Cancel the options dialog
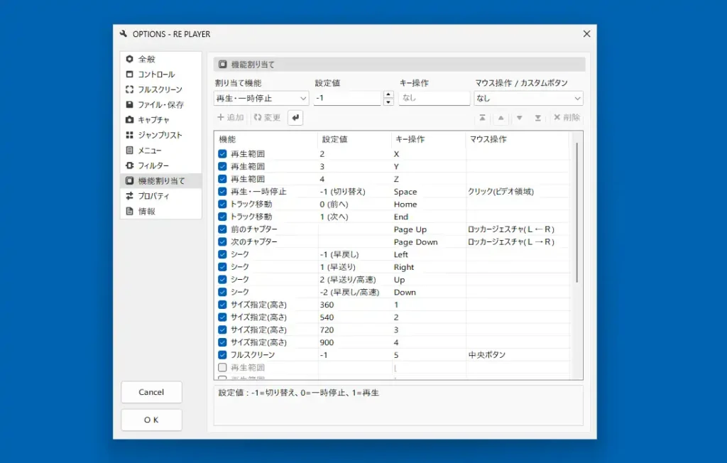 (x=151, y=392)
